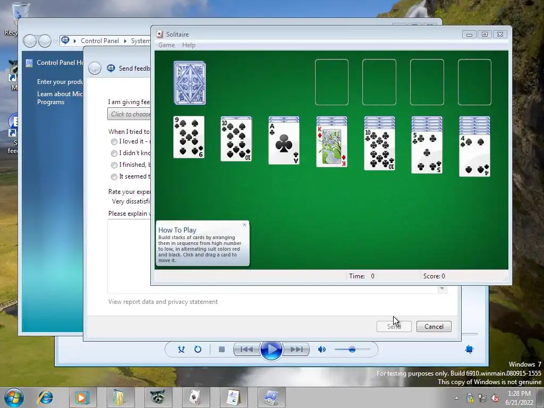
Task: Skip to previous track in Media Player
Action: click(246, 350)
